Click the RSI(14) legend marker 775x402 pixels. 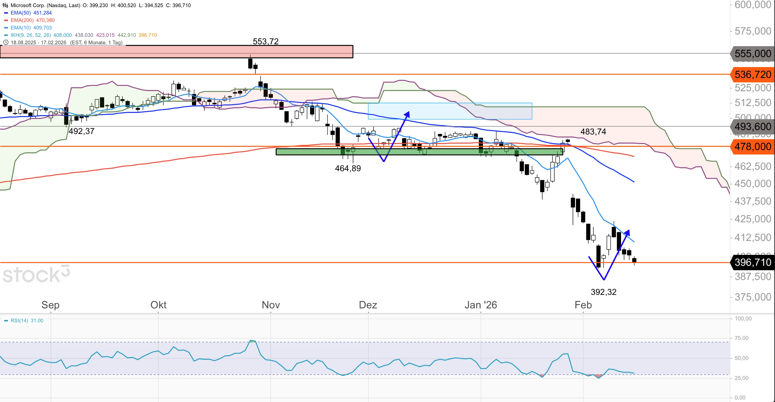click(6, 321)
